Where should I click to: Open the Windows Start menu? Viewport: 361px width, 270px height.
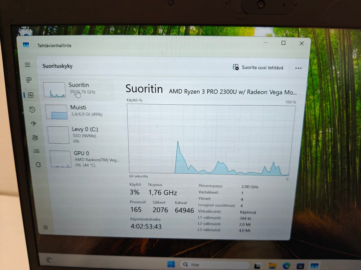(x=171, y=264)
